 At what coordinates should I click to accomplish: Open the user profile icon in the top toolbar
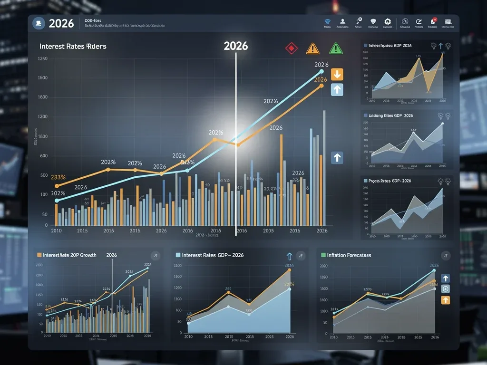tap(342, 21)
